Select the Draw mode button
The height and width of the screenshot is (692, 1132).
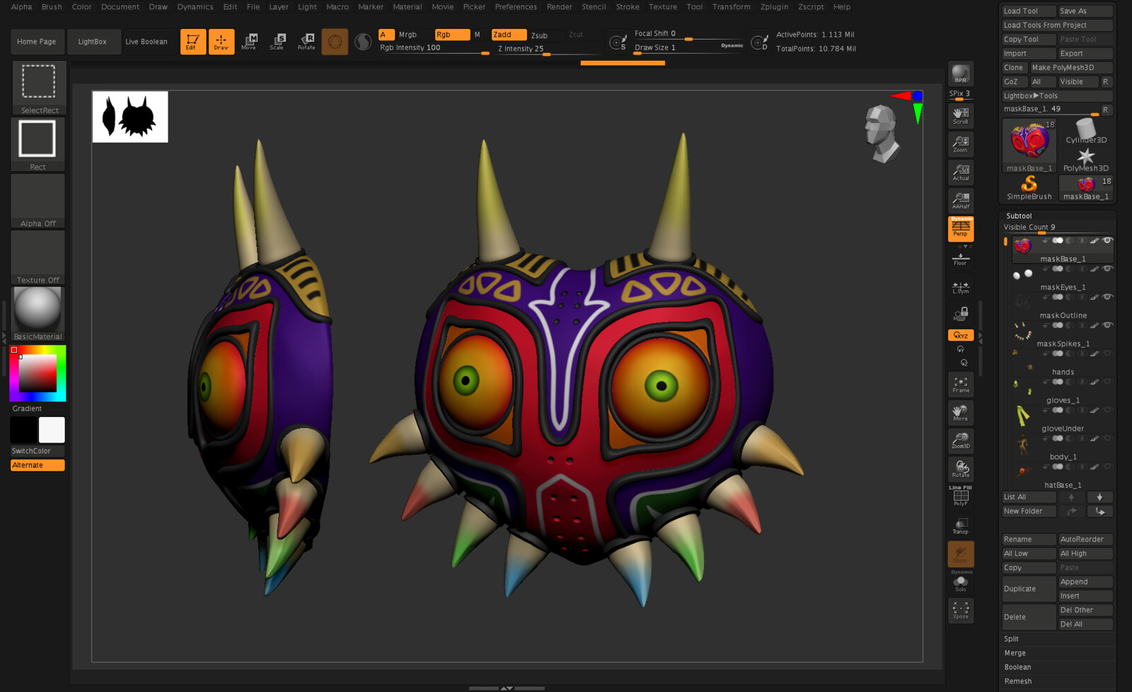tap(221, 42)
